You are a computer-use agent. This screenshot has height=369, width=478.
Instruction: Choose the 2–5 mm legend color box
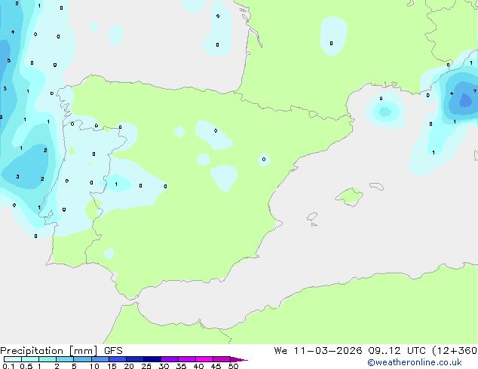pyautogui.click(x=65, y=359)
